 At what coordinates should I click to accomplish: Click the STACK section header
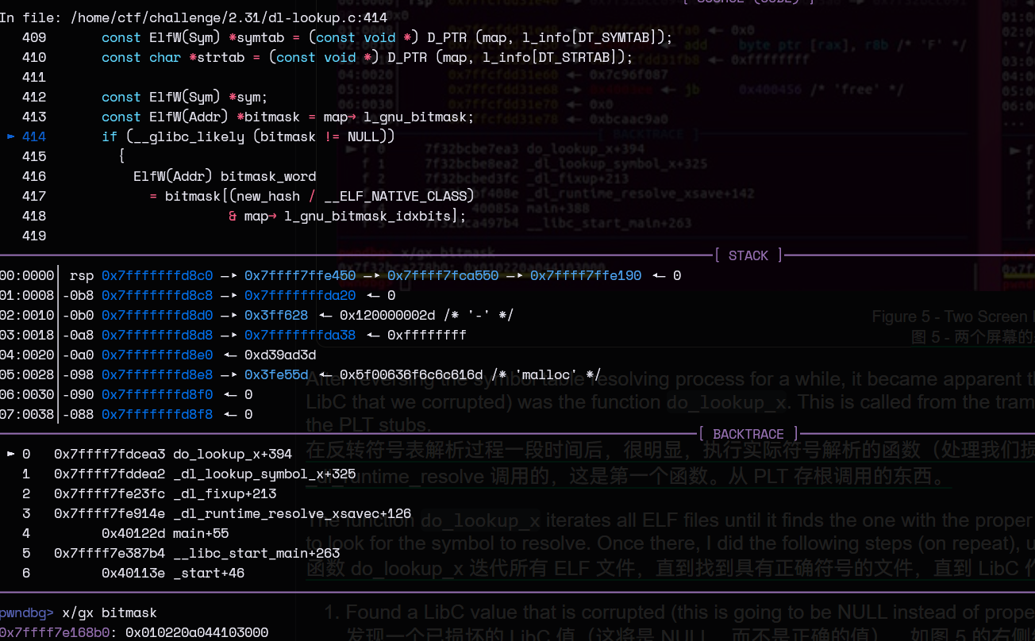click(x=748, y=255)
